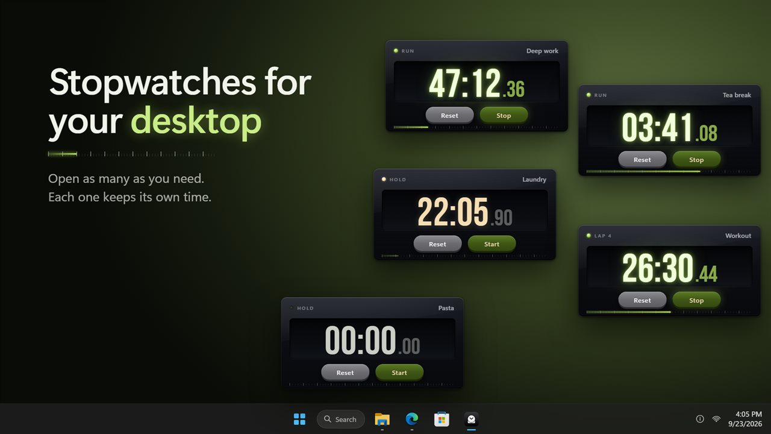Click the 00:00.00 time display
771x434 pixels.
point(372,340)
